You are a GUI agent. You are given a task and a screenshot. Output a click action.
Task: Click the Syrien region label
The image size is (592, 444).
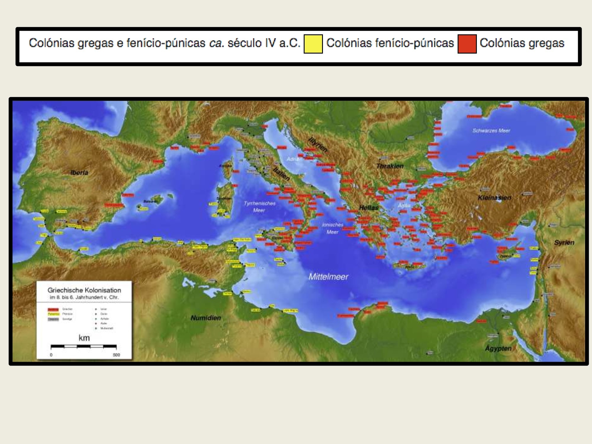[x=564, y=242]
